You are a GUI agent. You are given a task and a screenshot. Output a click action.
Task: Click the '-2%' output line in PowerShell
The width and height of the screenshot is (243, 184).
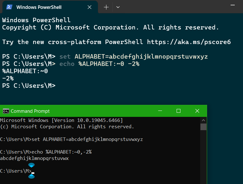pos(8,78)
